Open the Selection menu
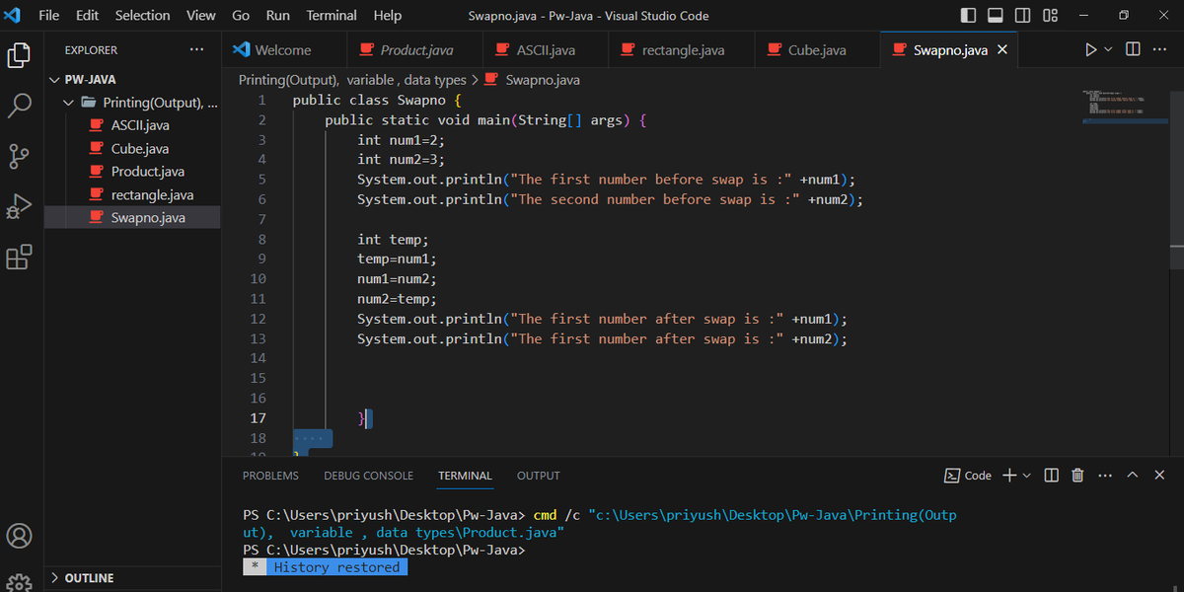The image size is (1184, 592). [142, 16]
